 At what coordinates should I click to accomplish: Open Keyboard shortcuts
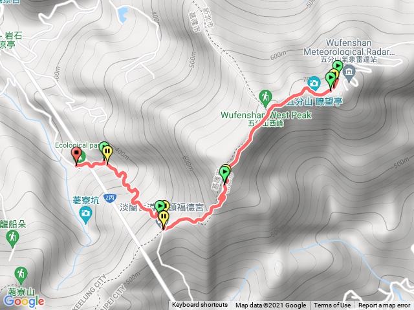coord(200,305)
